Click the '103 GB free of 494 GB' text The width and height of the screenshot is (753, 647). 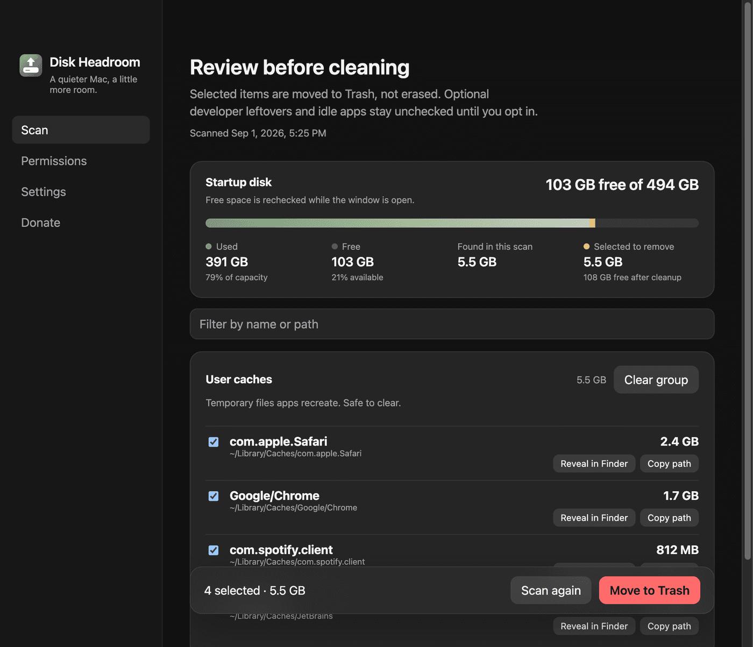[x=622, y=185]
